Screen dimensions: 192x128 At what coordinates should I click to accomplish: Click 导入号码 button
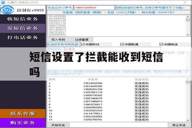pos(58,40)
